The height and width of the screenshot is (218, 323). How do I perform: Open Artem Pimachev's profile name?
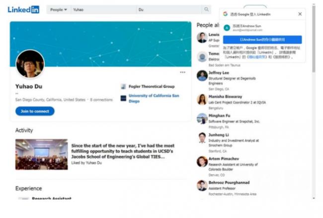pyautogui.click(x=224, y=159)
